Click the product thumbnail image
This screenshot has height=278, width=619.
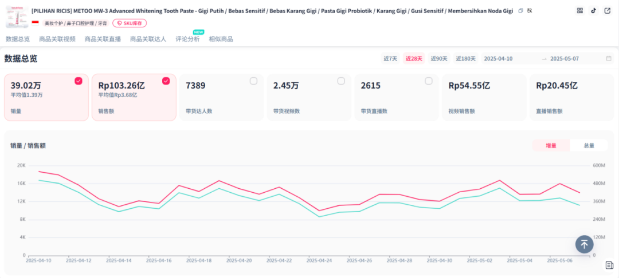17,17
